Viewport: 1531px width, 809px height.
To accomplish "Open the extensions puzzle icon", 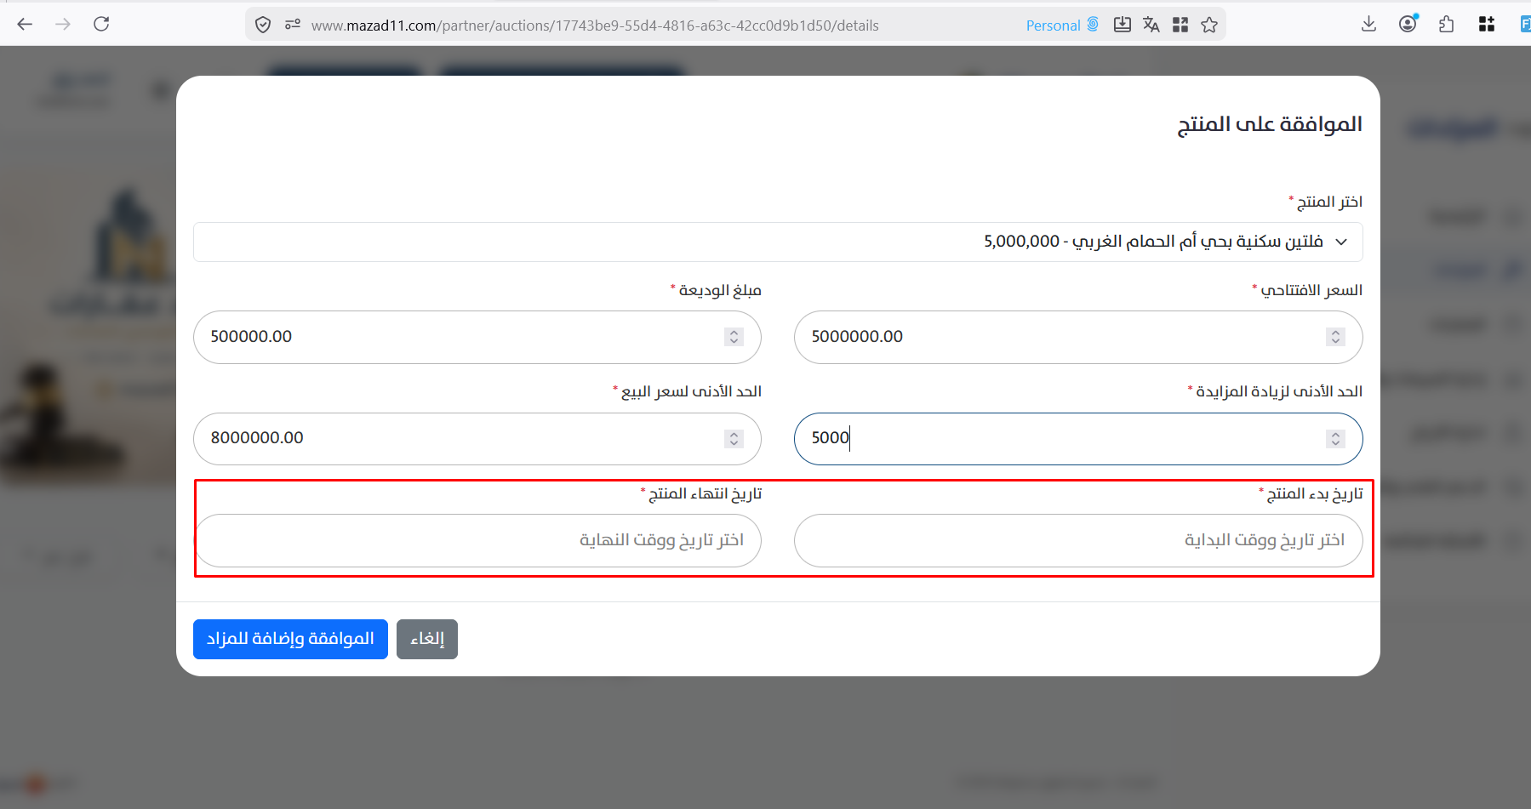I will (1447, 24).
